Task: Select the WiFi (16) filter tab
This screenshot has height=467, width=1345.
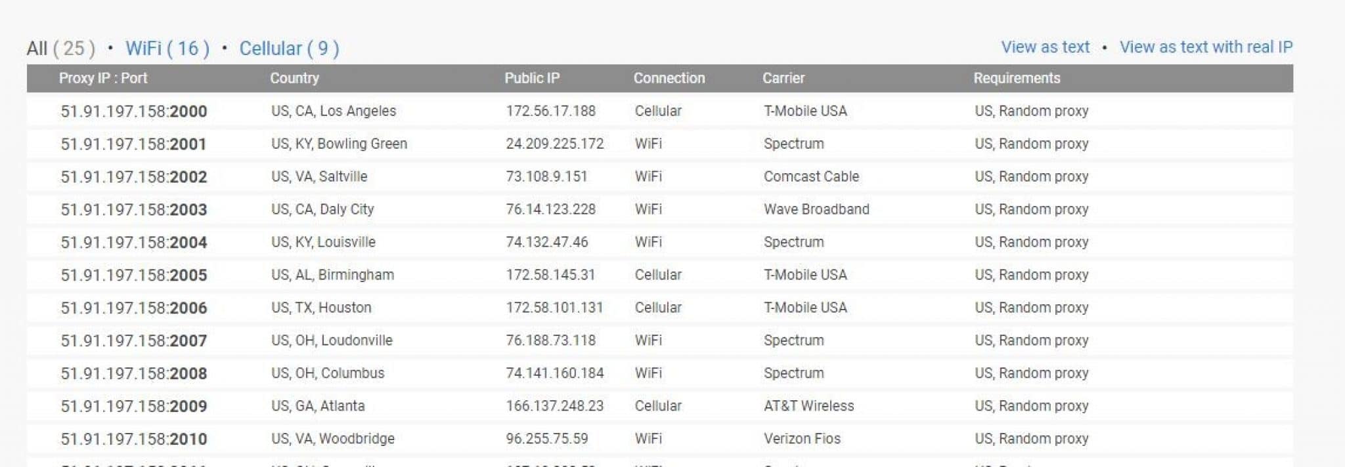Action: coord(167,49)
